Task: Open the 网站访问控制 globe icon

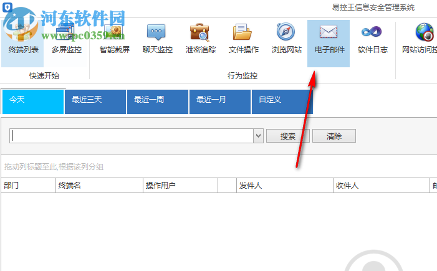Action: pyautogui.click(x=424, y=32)
